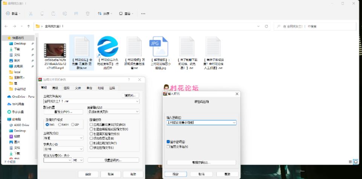Click the Paste icon in Explorer toolbar
The height and width of the screenshot is (179, 362).
pos(53,14)
